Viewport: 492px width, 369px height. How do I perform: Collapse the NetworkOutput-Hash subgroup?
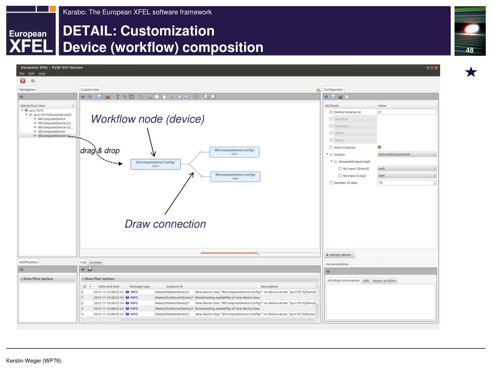pyautogui.click(x=331, y=161)
